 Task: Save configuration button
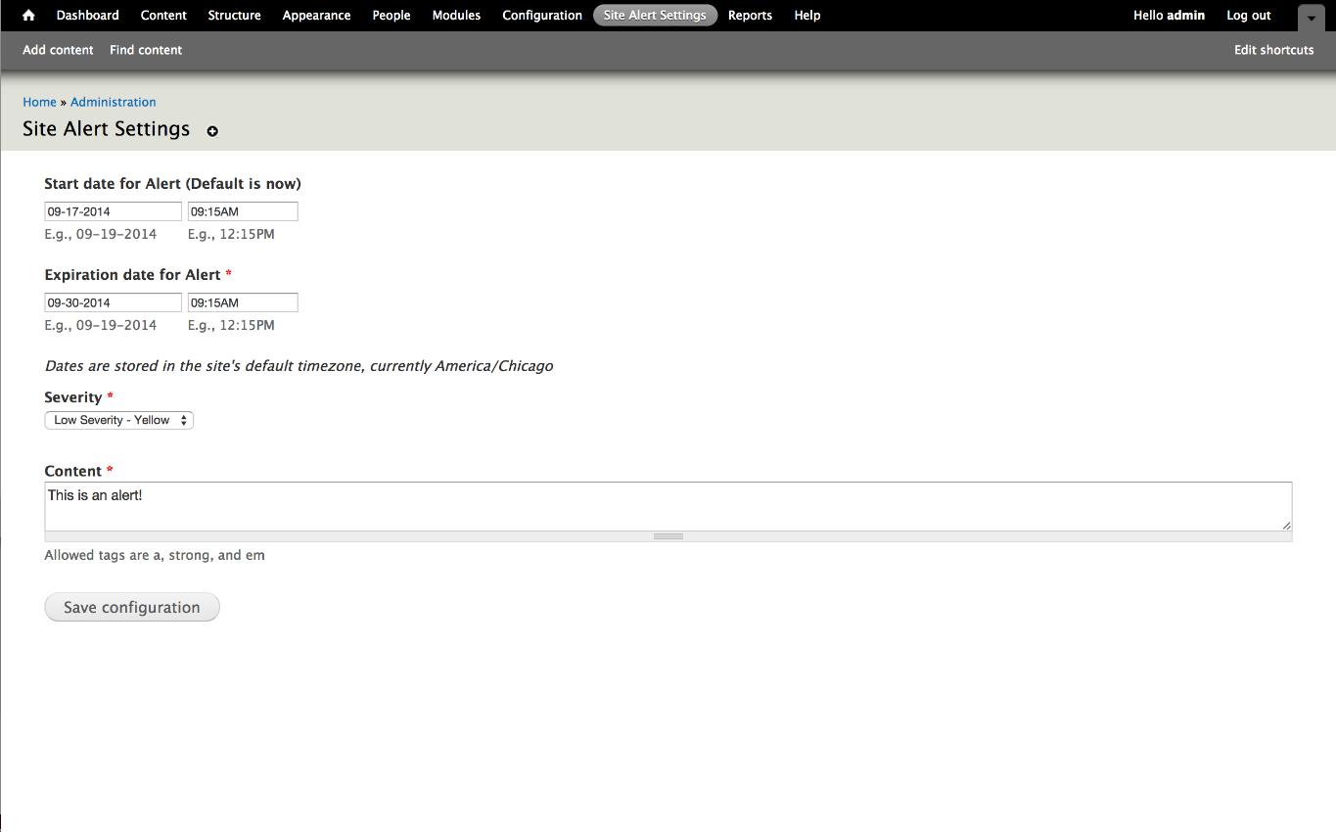(132, 607)
